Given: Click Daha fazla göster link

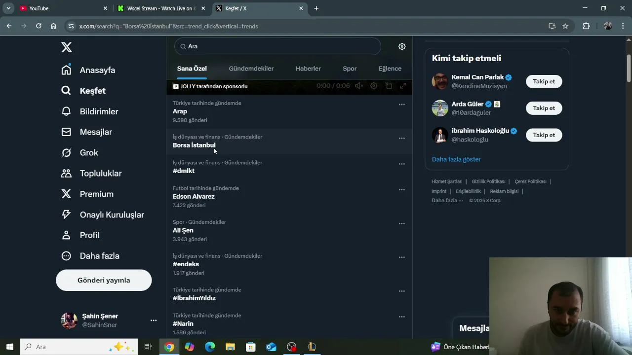Looking at the screenshot, I should (x=456, y=159).
